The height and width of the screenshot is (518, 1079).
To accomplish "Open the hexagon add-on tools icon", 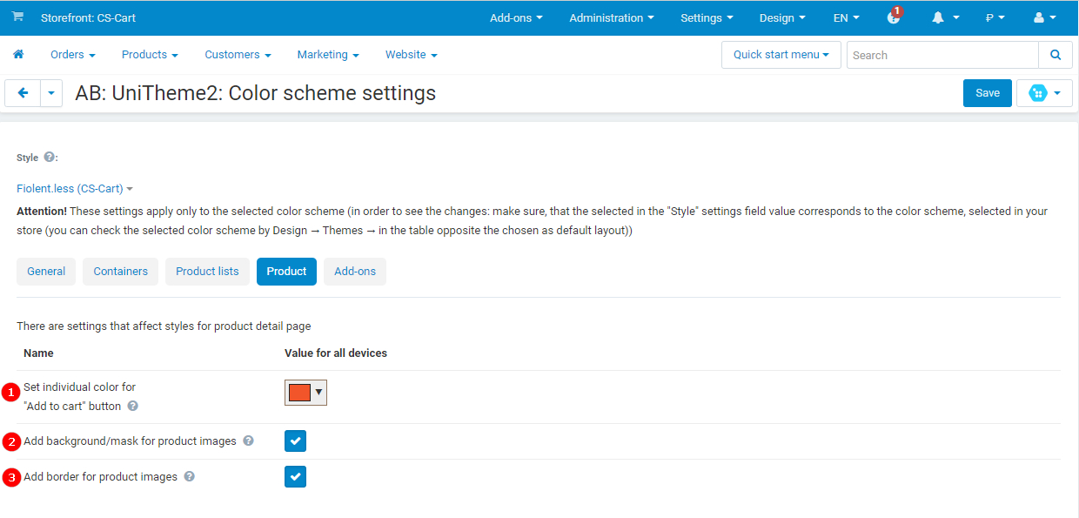I will click(1038, 93).
